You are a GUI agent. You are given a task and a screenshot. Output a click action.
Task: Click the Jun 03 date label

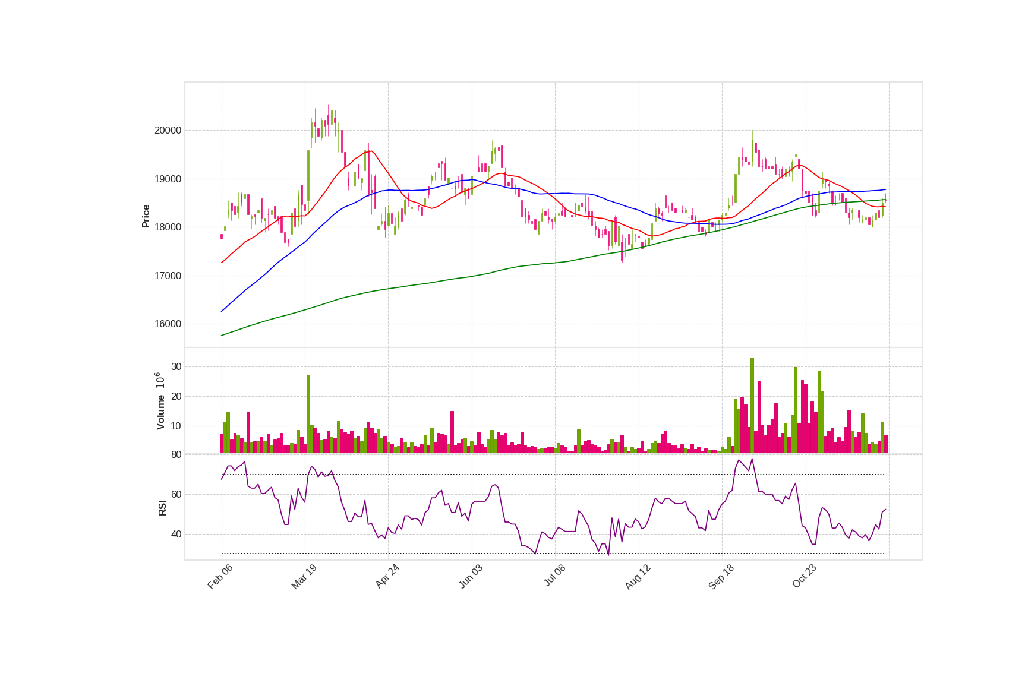coord(471,577)
